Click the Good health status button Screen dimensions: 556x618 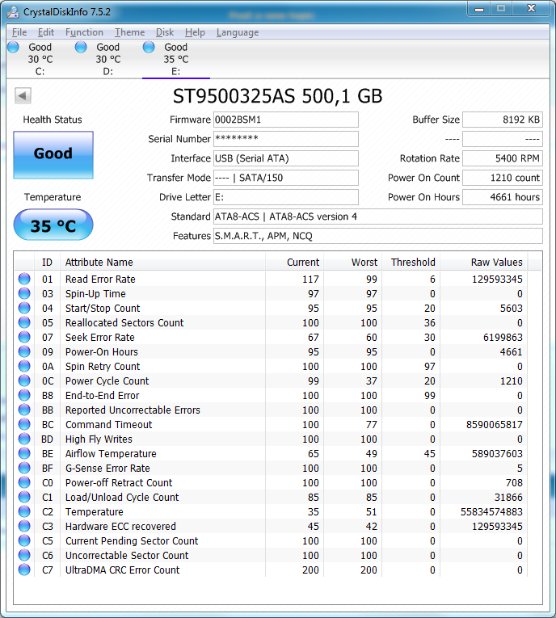click(x=53, y=155)
